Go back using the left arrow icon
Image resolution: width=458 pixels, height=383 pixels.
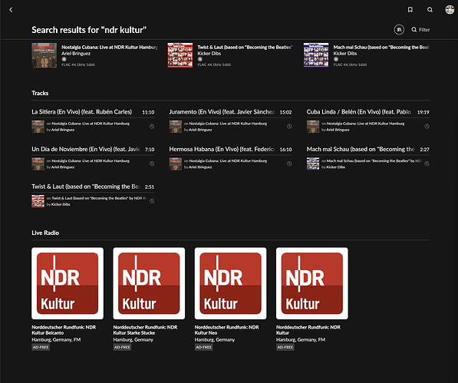point(11,10)
